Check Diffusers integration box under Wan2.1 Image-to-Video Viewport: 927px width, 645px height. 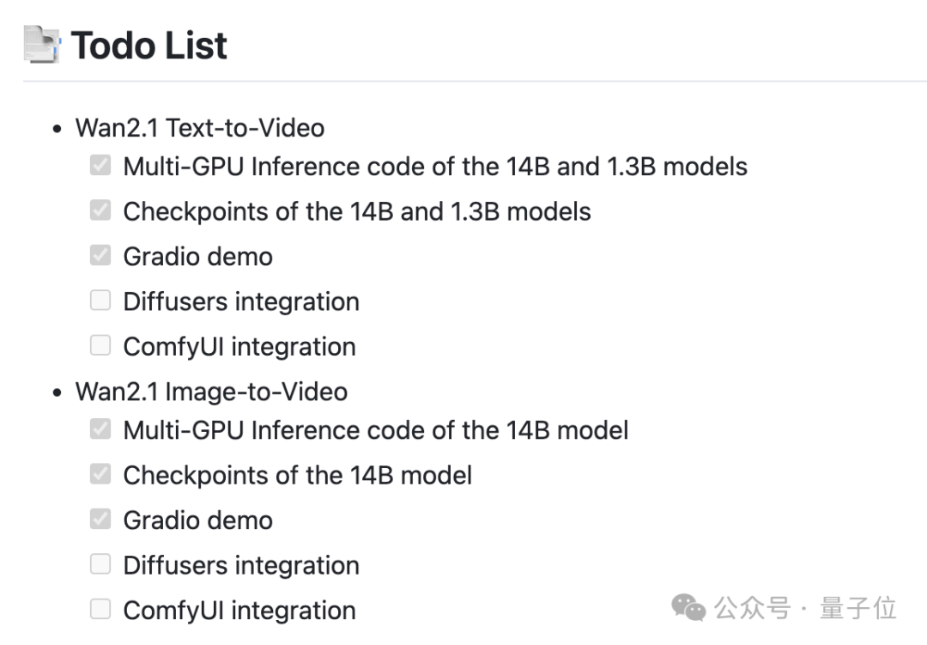tap(100, 564)
